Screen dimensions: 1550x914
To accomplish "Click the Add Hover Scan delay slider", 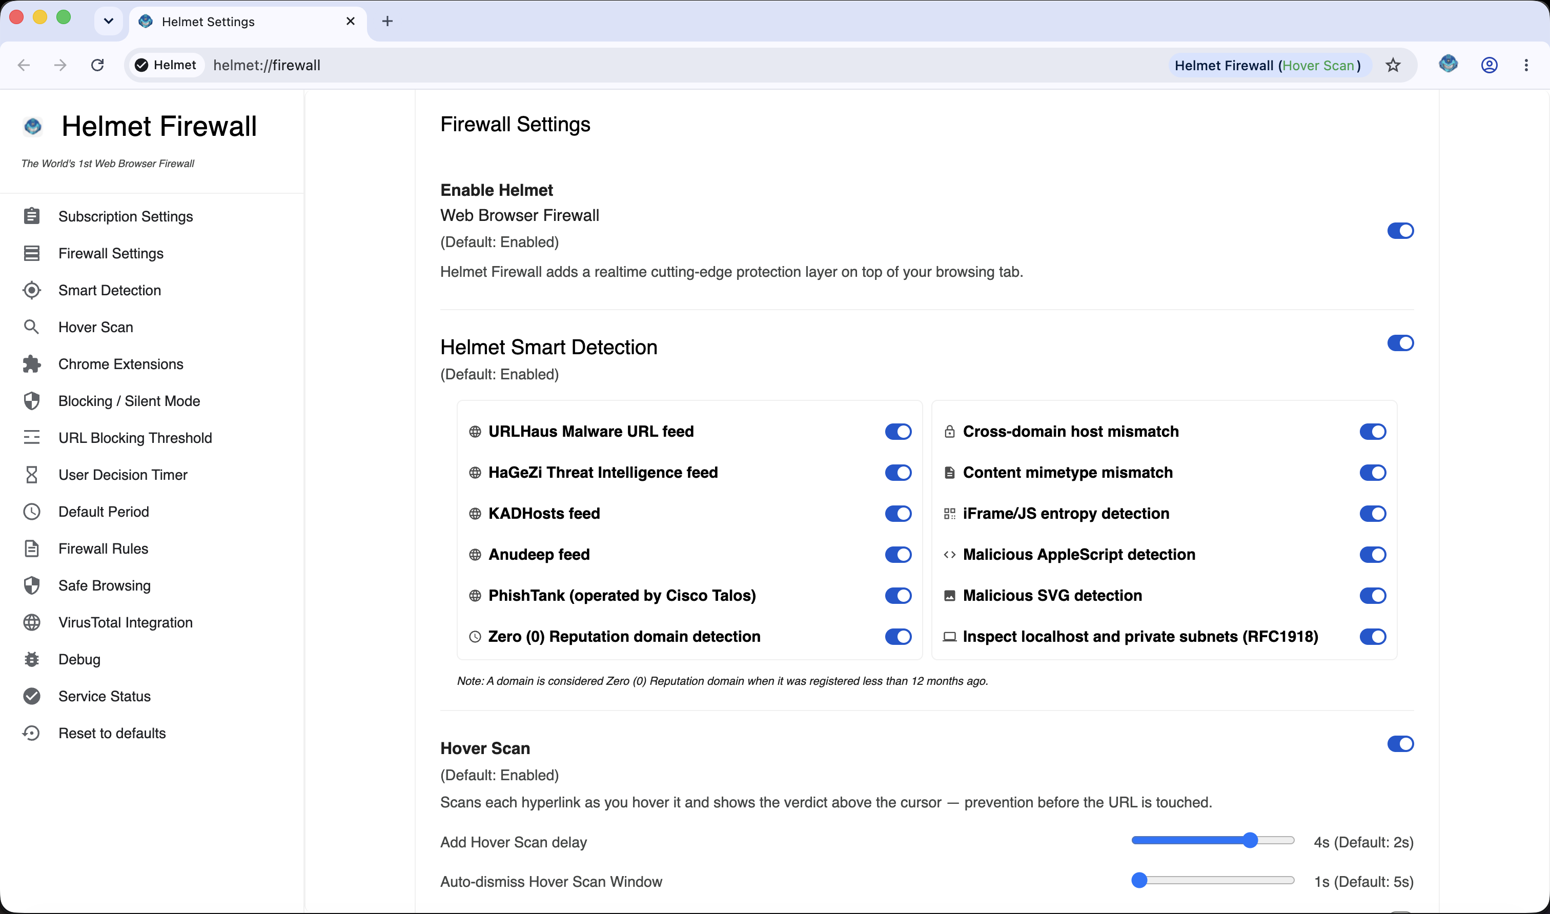I will 1213,841.
